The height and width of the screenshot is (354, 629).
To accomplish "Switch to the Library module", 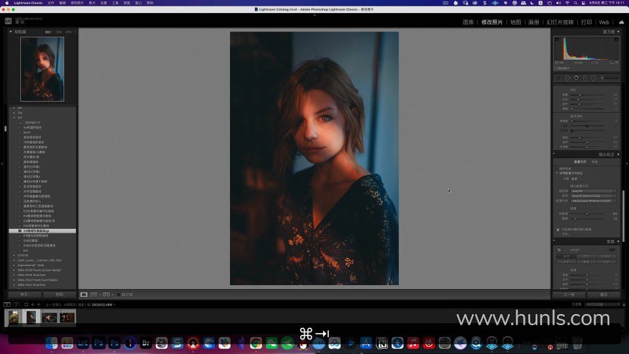I will click(468, 22).
